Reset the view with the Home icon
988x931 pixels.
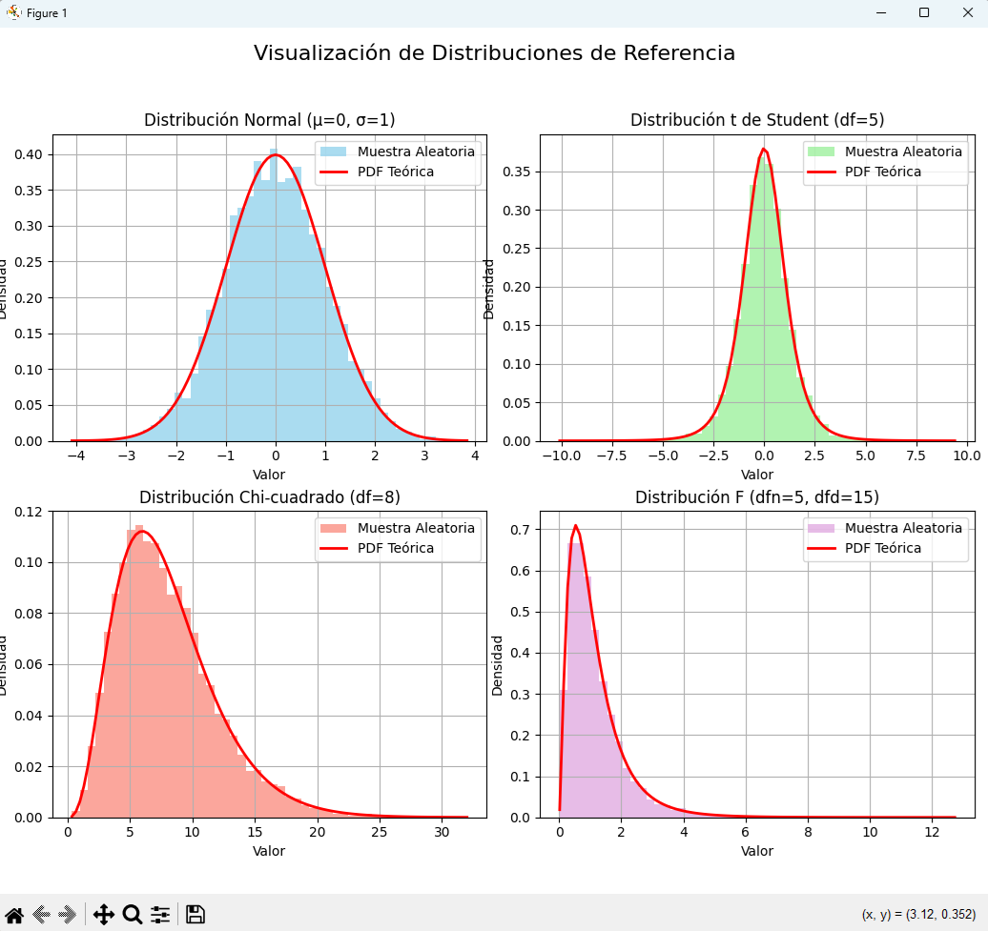tap(14, 915)
